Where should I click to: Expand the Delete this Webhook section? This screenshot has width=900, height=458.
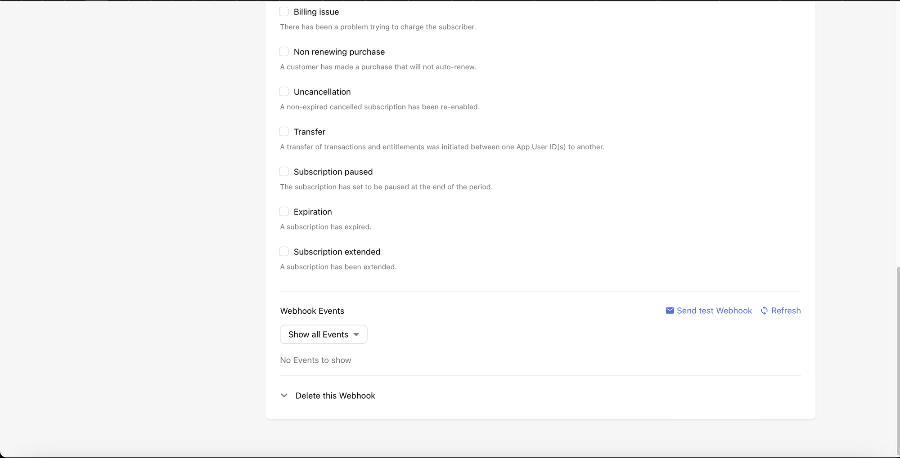tap(335, 396)
